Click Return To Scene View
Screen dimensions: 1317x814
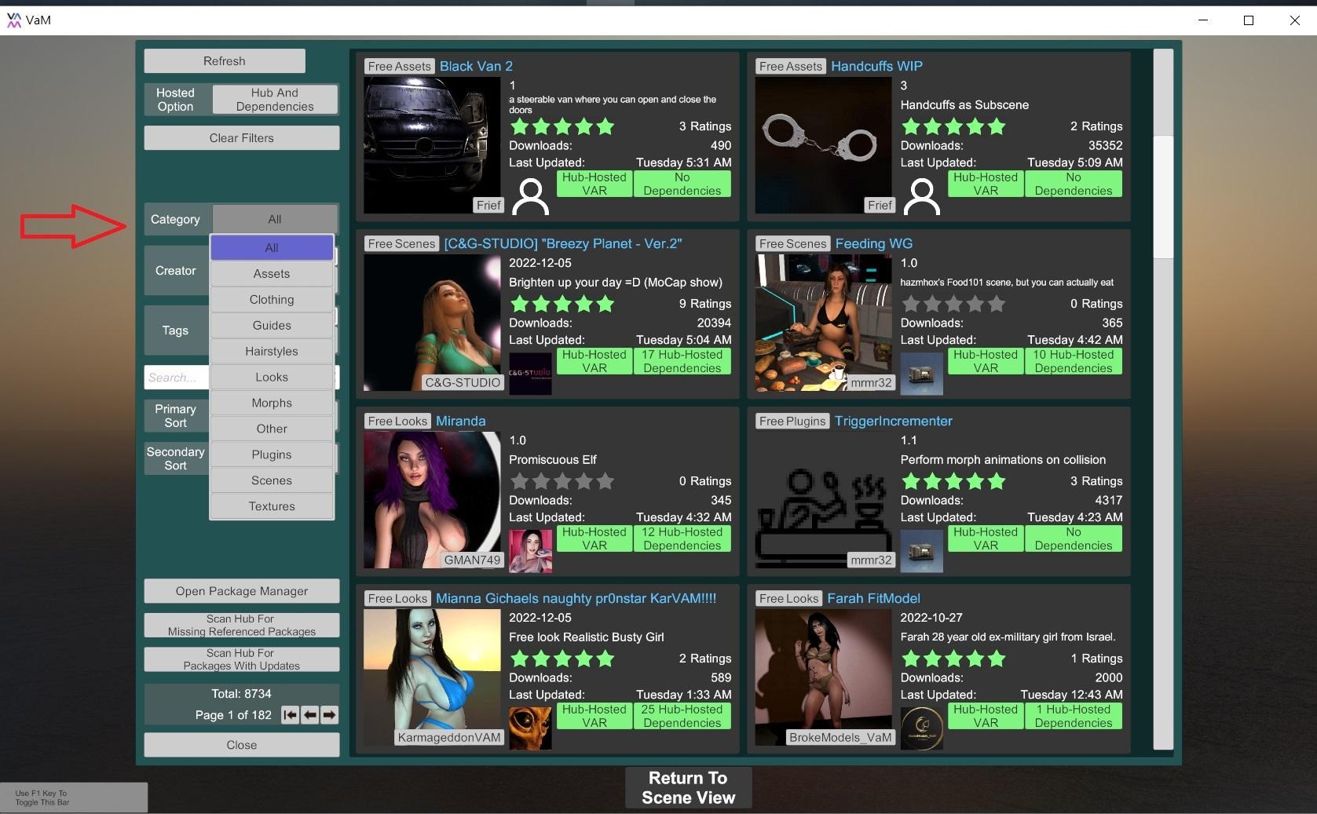click(688, 787)
